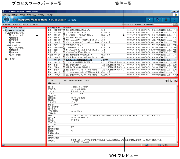Click document icon of ファイル転送に失敗しました row
180x159 pixels.
point(64,32)
